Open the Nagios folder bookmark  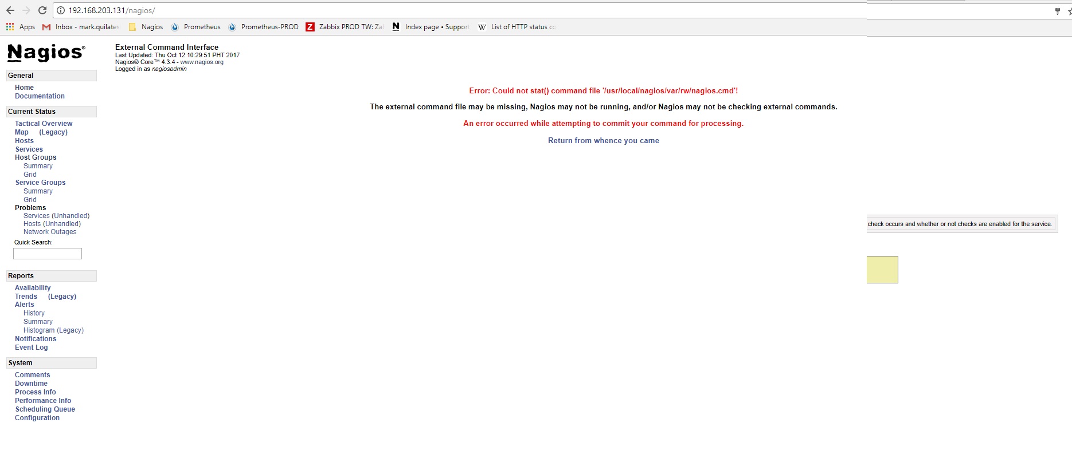tap(146, 27)
